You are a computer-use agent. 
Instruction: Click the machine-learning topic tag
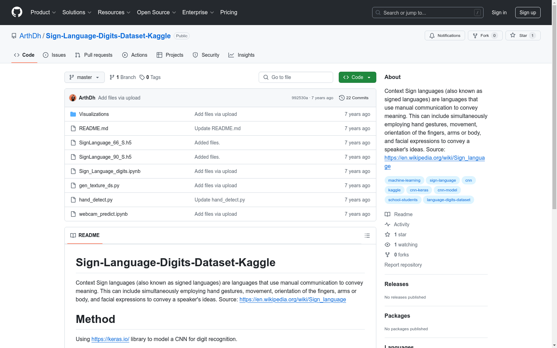404,180
